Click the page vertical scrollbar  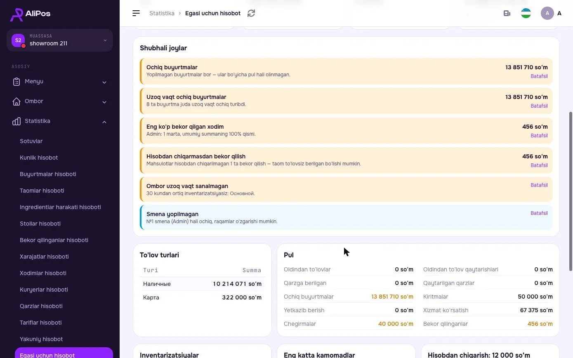coord(571,191)
